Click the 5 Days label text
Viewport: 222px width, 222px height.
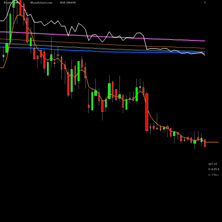click(x=214, y=175)
